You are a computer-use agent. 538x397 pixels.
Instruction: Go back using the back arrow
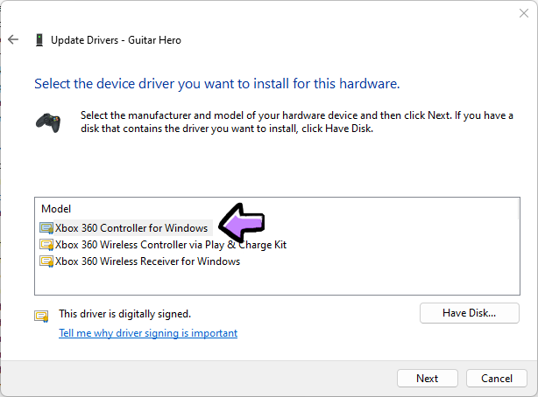click(13, 39)
